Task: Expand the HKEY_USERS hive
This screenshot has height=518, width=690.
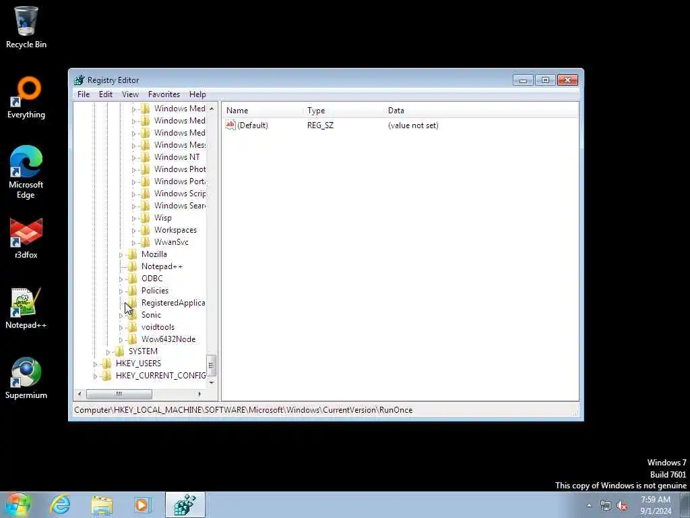Action: pos(96,364)
